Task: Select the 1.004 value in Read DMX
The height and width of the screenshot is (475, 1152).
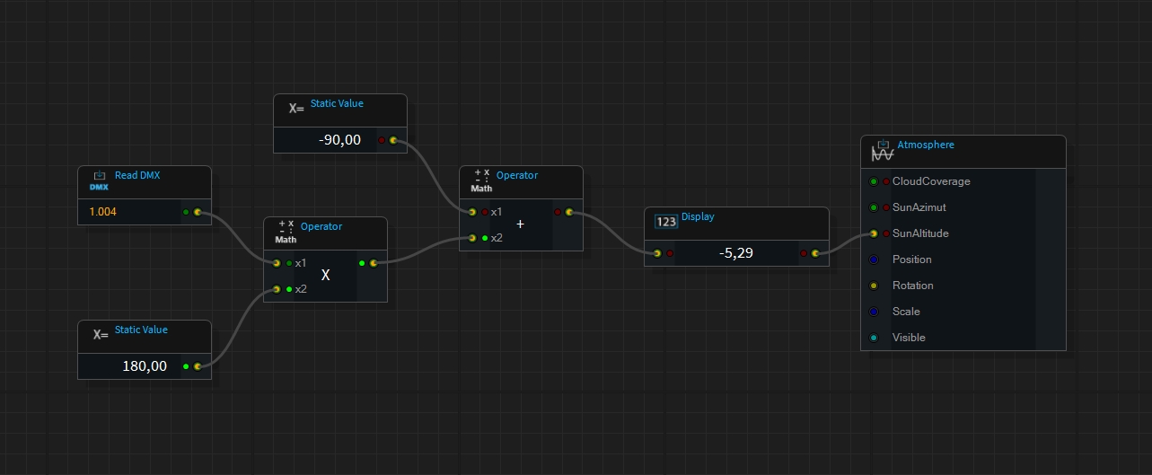Action: click(103, 213)
